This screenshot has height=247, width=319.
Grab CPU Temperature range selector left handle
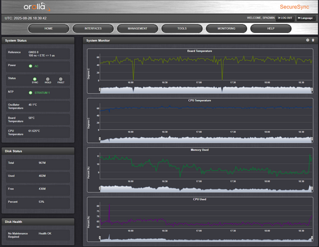(100, 138)
